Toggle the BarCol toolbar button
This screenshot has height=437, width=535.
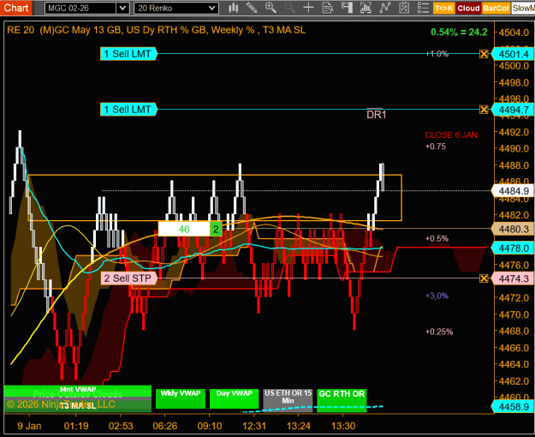[x=496, y=9]
